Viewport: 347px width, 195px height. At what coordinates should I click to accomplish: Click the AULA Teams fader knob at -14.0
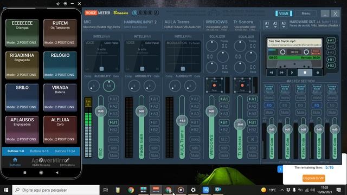[x=182, y=121]
